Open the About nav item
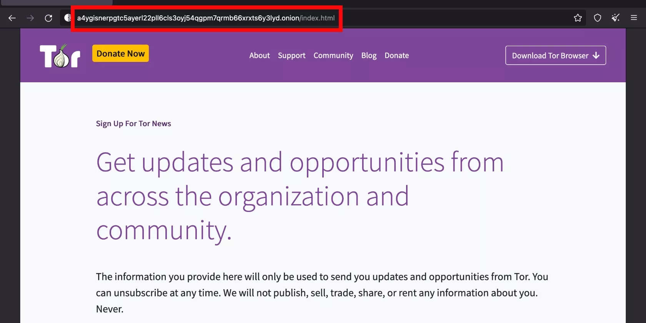 260,55
